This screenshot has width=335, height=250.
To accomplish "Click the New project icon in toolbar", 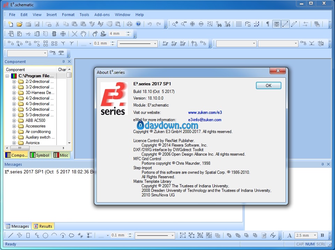I will (10, 24).
